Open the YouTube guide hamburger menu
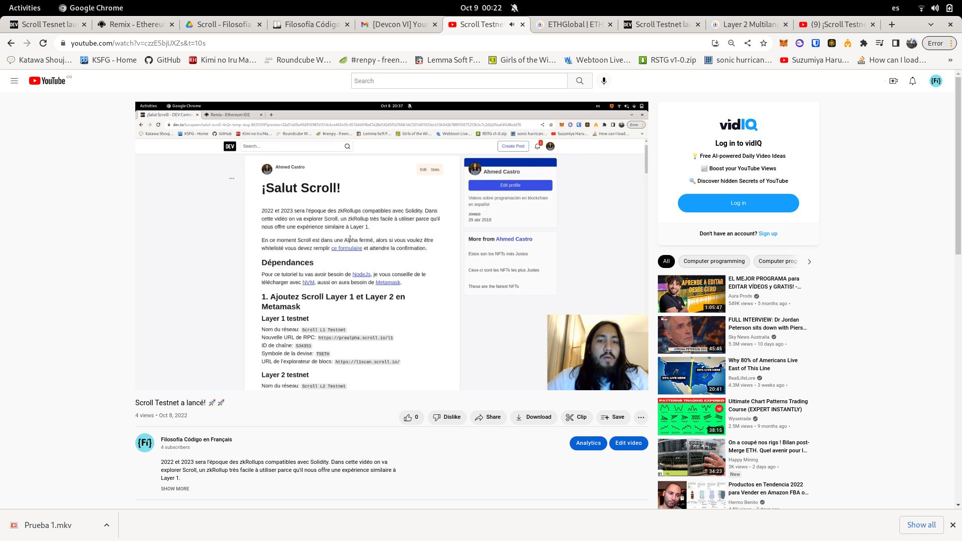 click(14, 81)
